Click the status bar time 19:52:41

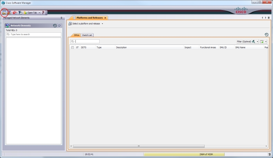89,154
